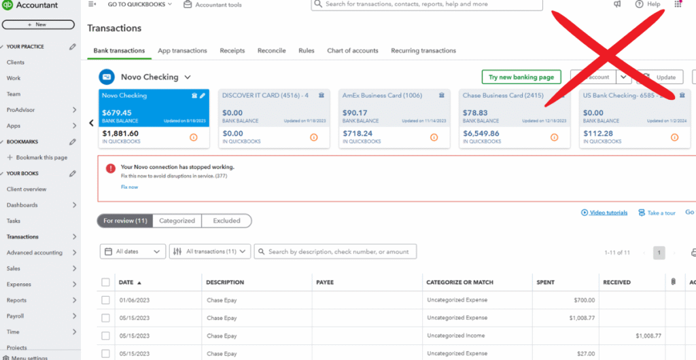Click info icon on Novo Checking card
Screen dimensions: 696x360
194,137
